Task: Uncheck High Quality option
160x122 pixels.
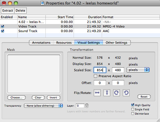Action: [x=132, y=105]
